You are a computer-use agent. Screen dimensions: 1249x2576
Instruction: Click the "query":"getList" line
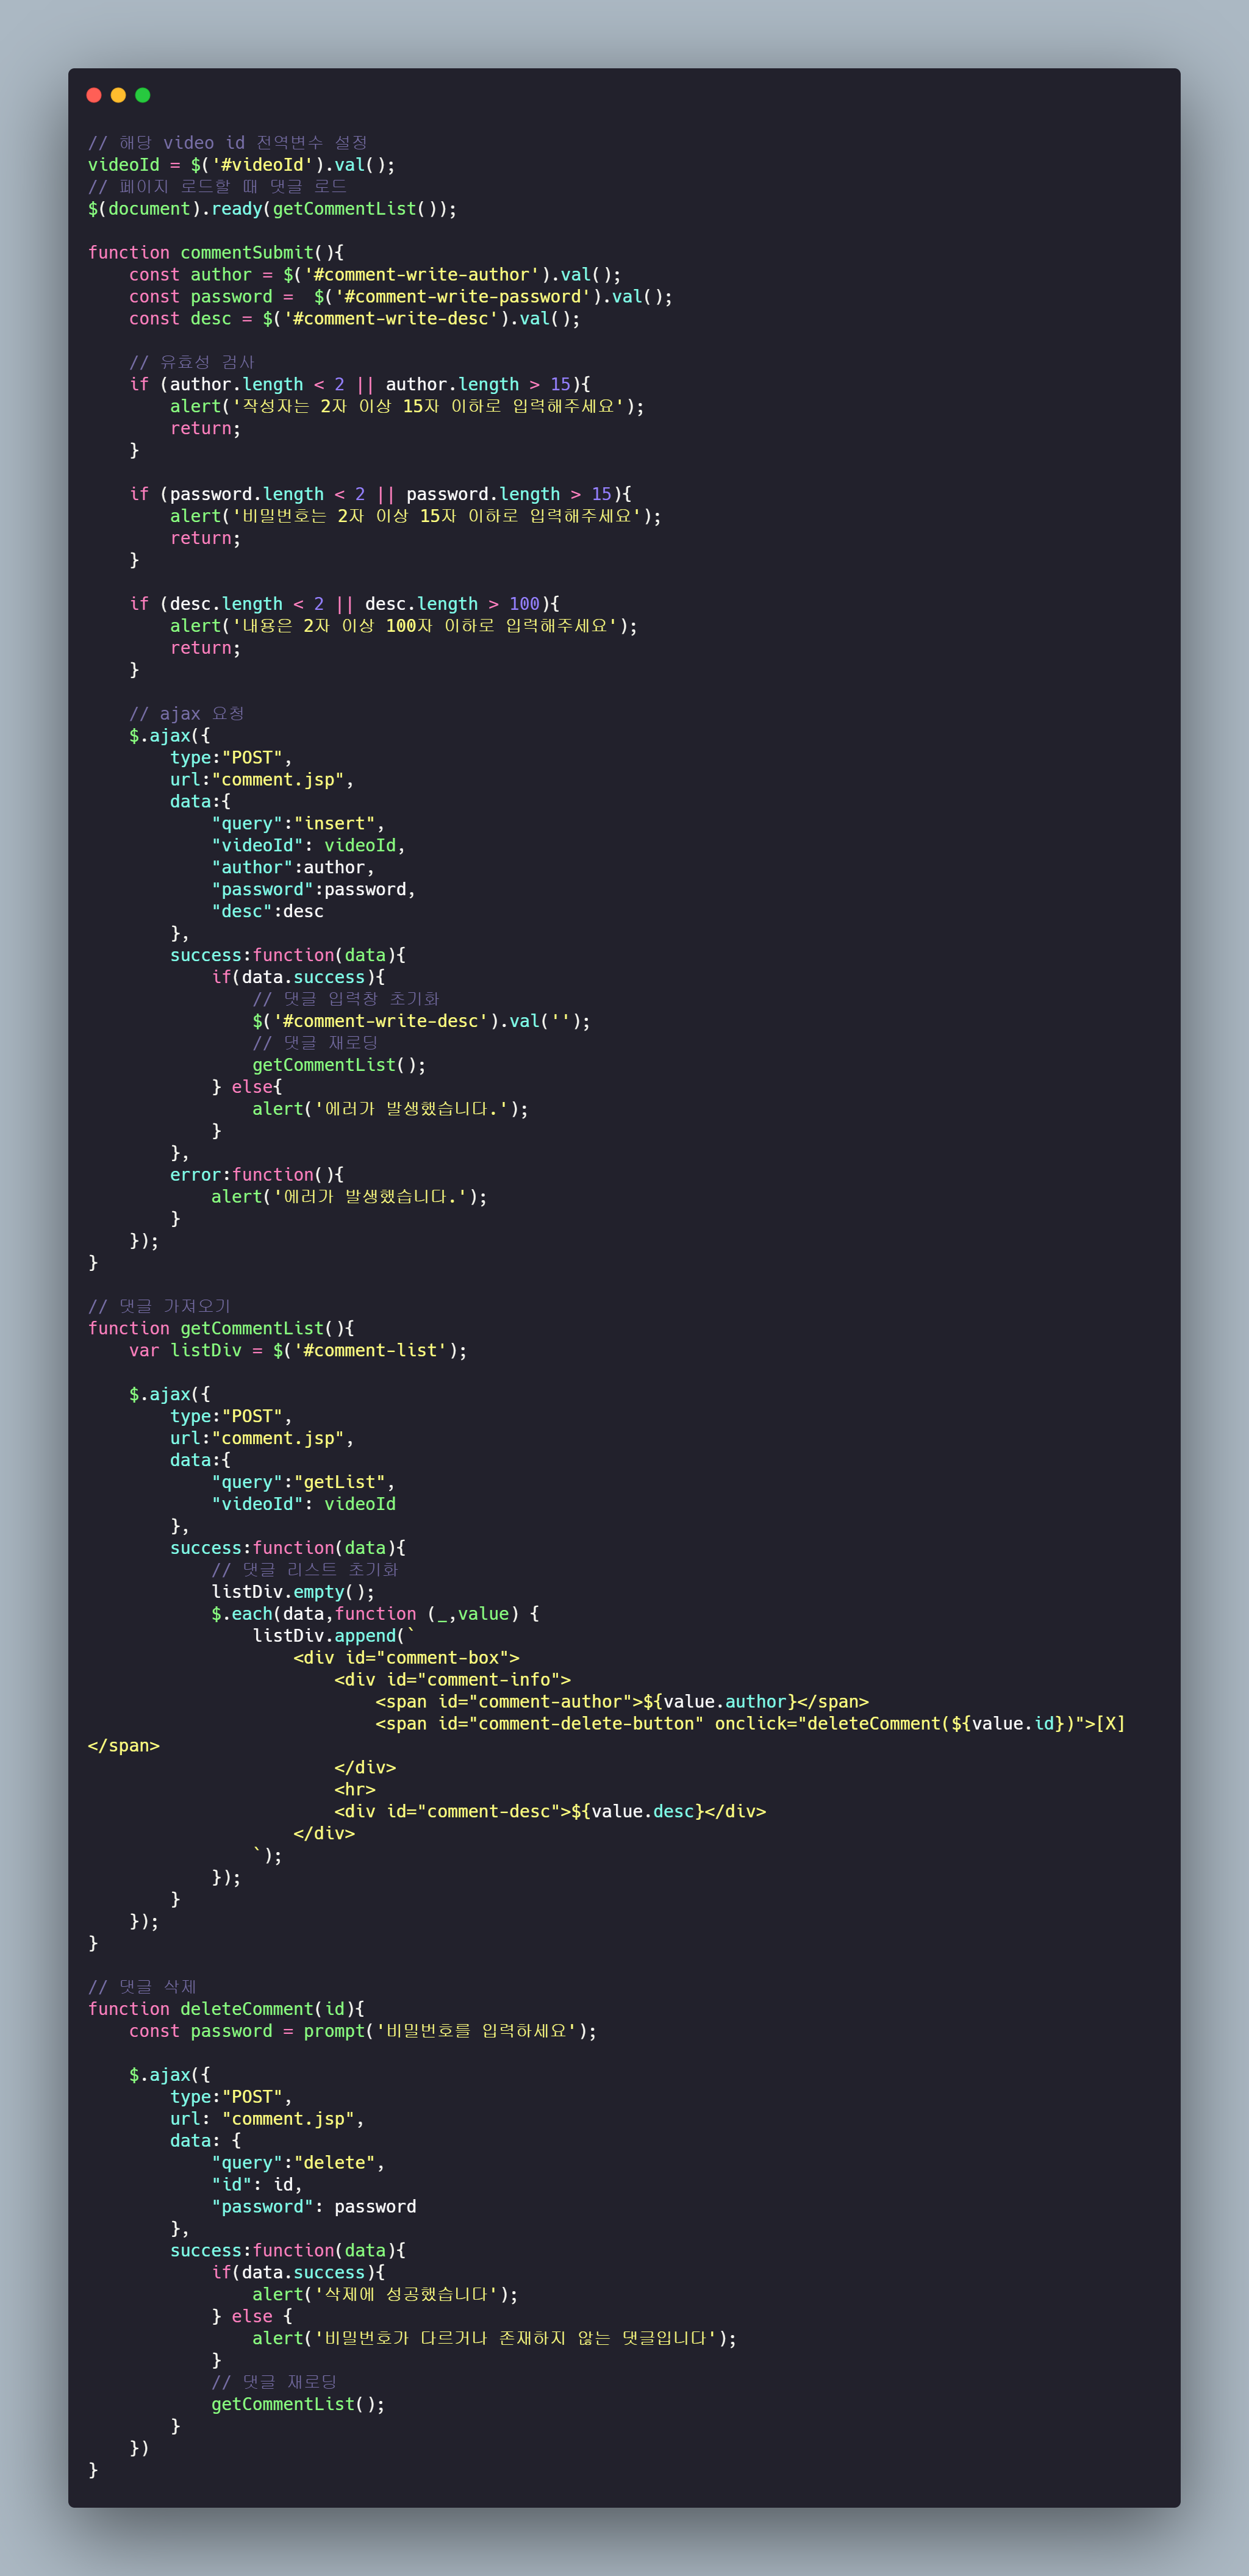pyautogui.click(x=302, y=1482)
